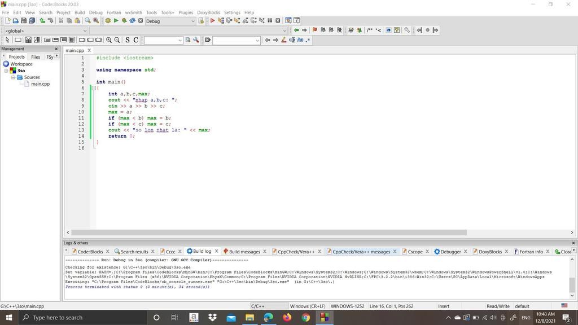The width and height of the screenshot is (578, 325).
Task: Open Find with the magnifier icon
Action: tap(87, 21)
